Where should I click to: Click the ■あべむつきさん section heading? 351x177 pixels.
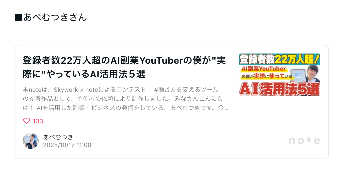[51, 17]
